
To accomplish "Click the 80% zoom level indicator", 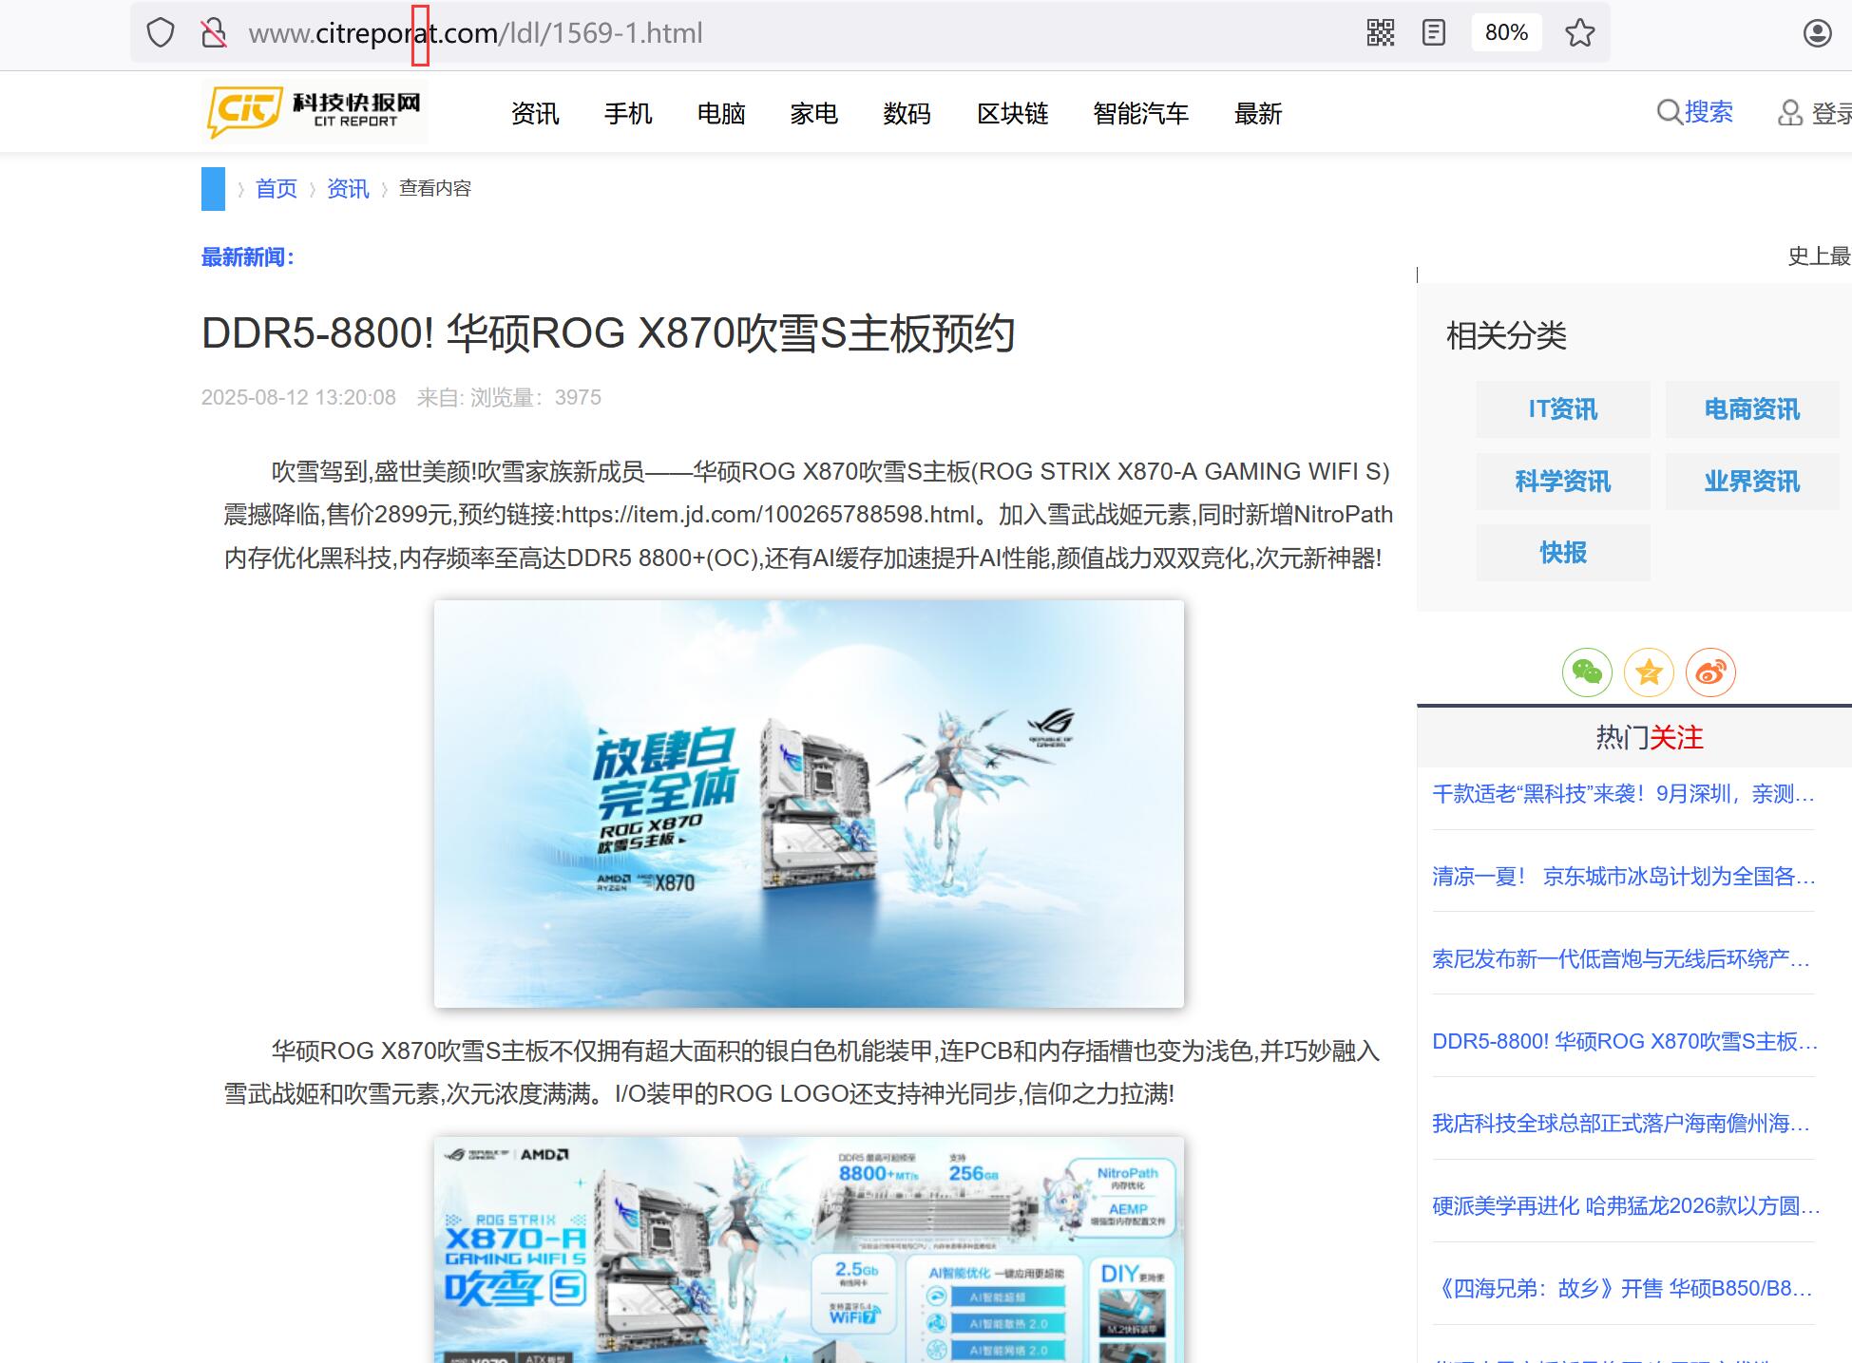I will click(1505, 32).
